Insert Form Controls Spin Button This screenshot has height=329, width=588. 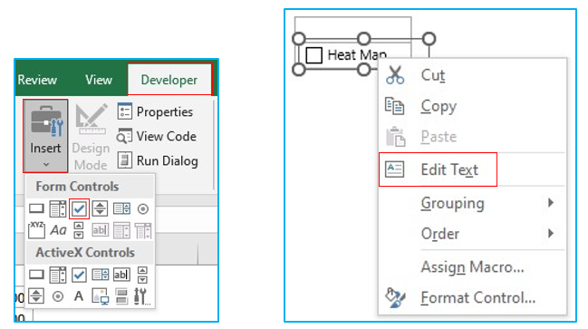click(x=100, y=208)
